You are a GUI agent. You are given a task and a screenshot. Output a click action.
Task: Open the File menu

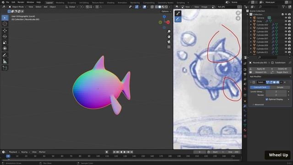click(7, 2)
